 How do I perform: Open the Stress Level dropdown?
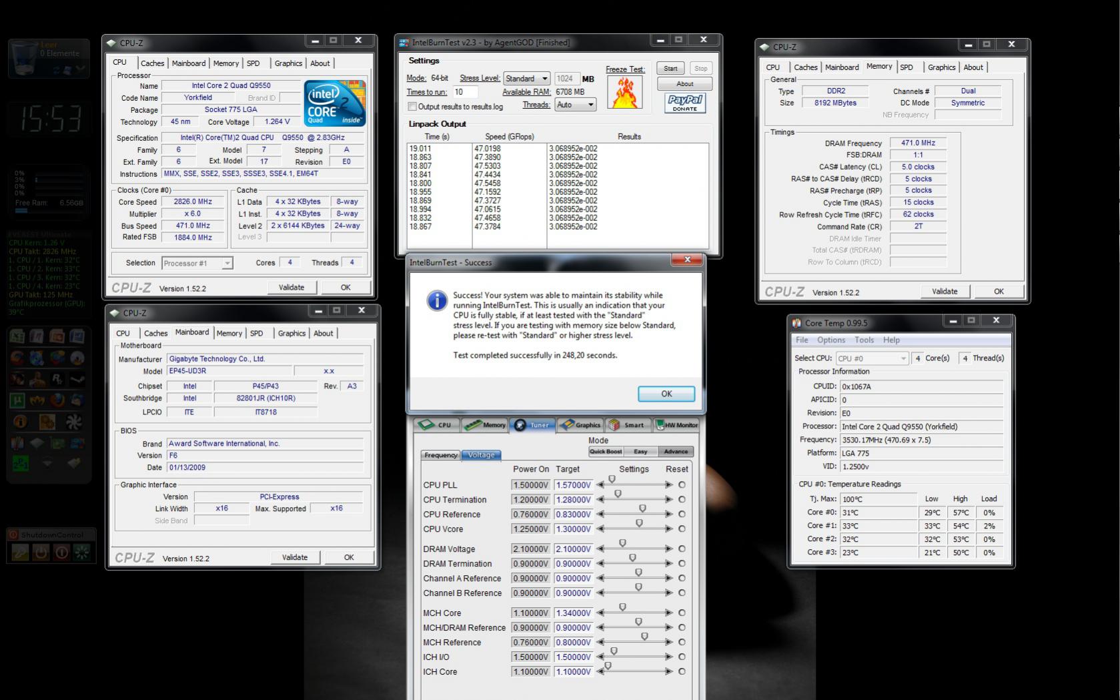(527, 79)
